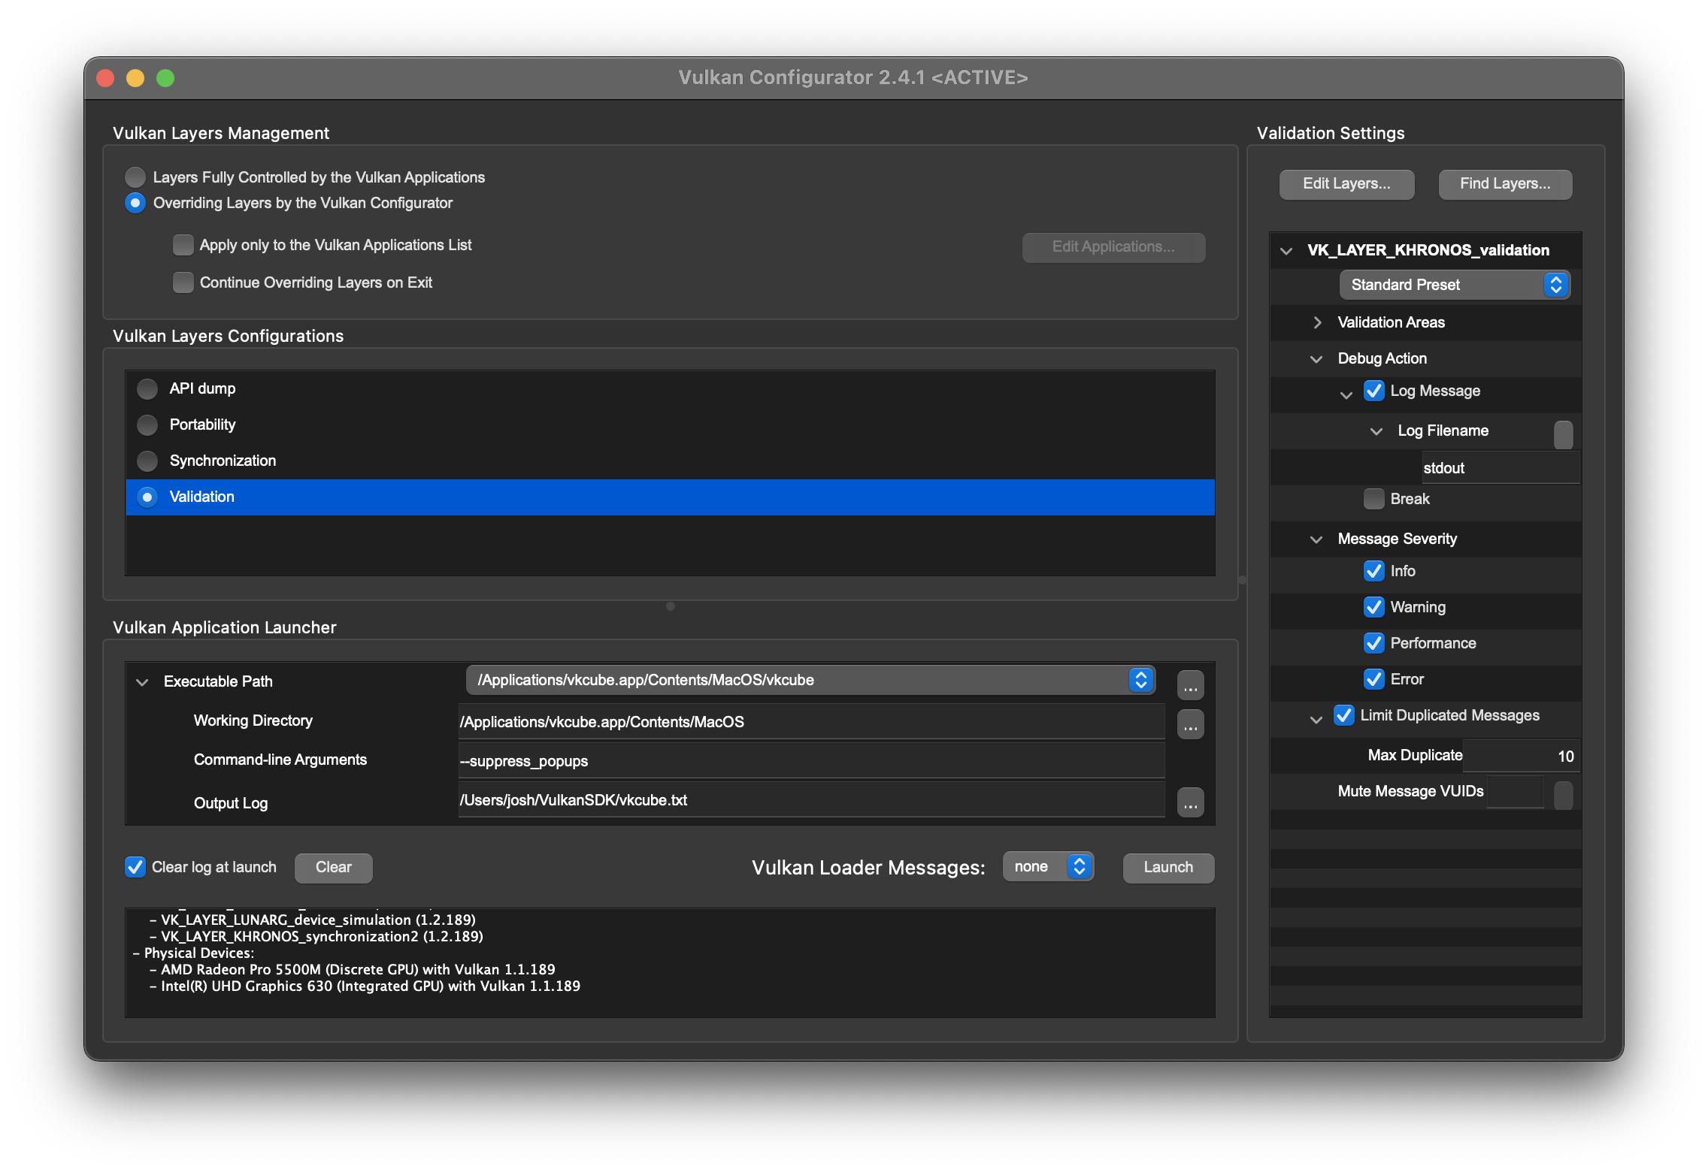This screenshot has height=1172, width=1708.
Task: Click browse button next to Executable Path
Action: click(1190, 684)
